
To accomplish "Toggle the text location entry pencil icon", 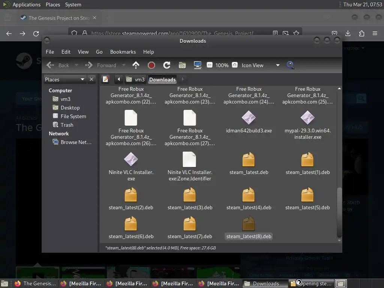I will pos(105,79).
